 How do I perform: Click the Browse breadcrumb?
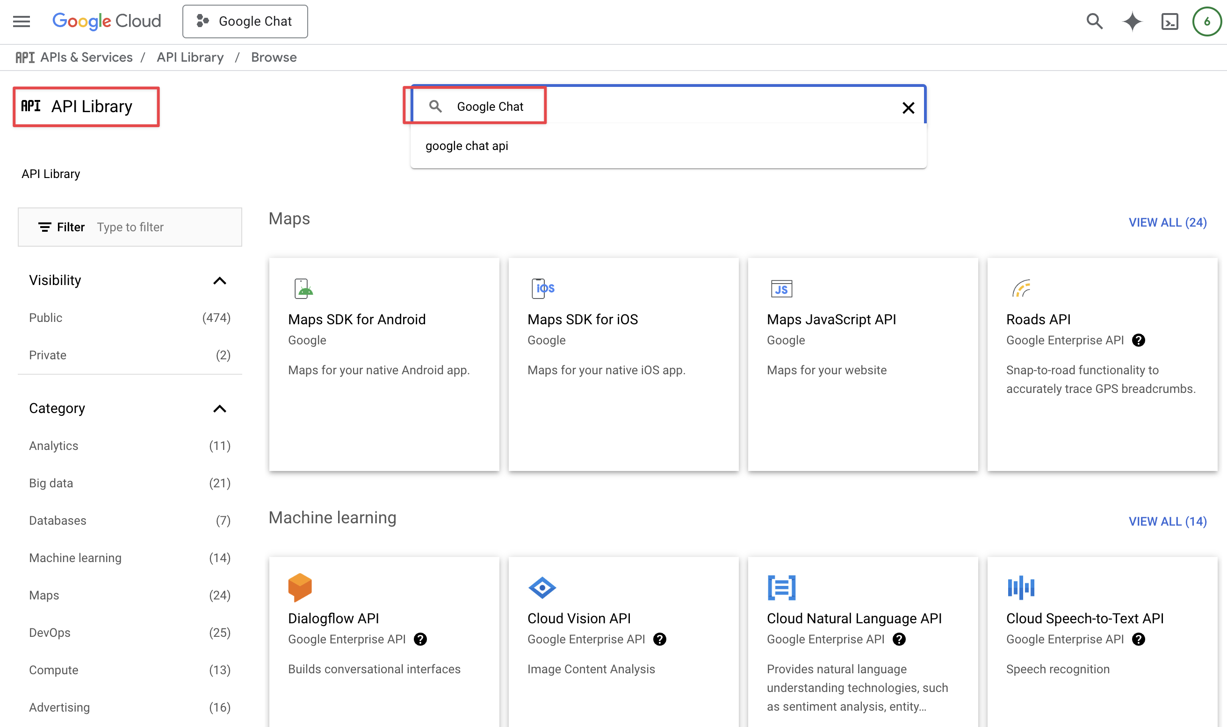click(x=274, y=57)
